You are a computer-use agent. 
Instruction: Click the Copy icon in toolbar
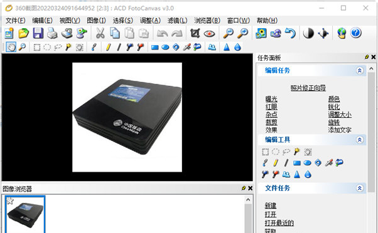[x=115, y=33]
